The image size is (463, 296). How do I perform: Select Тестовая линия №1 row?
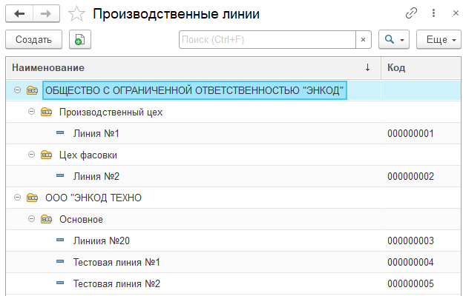pos(116,263)
